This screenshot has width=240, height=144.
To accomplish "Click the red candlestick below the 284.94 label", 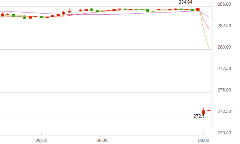I will pyautogui.click(x=198, y=9).
